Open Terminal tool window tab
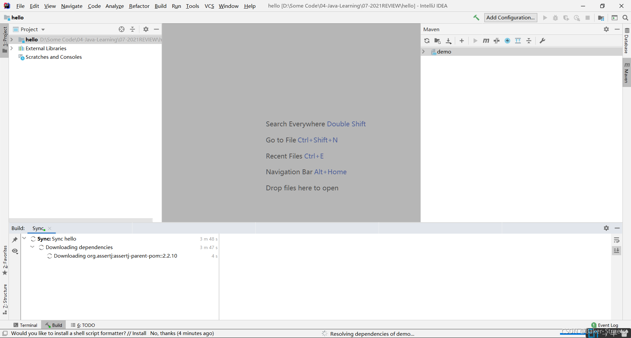 pyautogui.click(x=25, y=325)
